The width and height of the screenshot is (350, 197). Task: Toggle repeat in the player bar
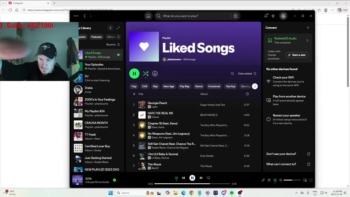click(208, 178)
